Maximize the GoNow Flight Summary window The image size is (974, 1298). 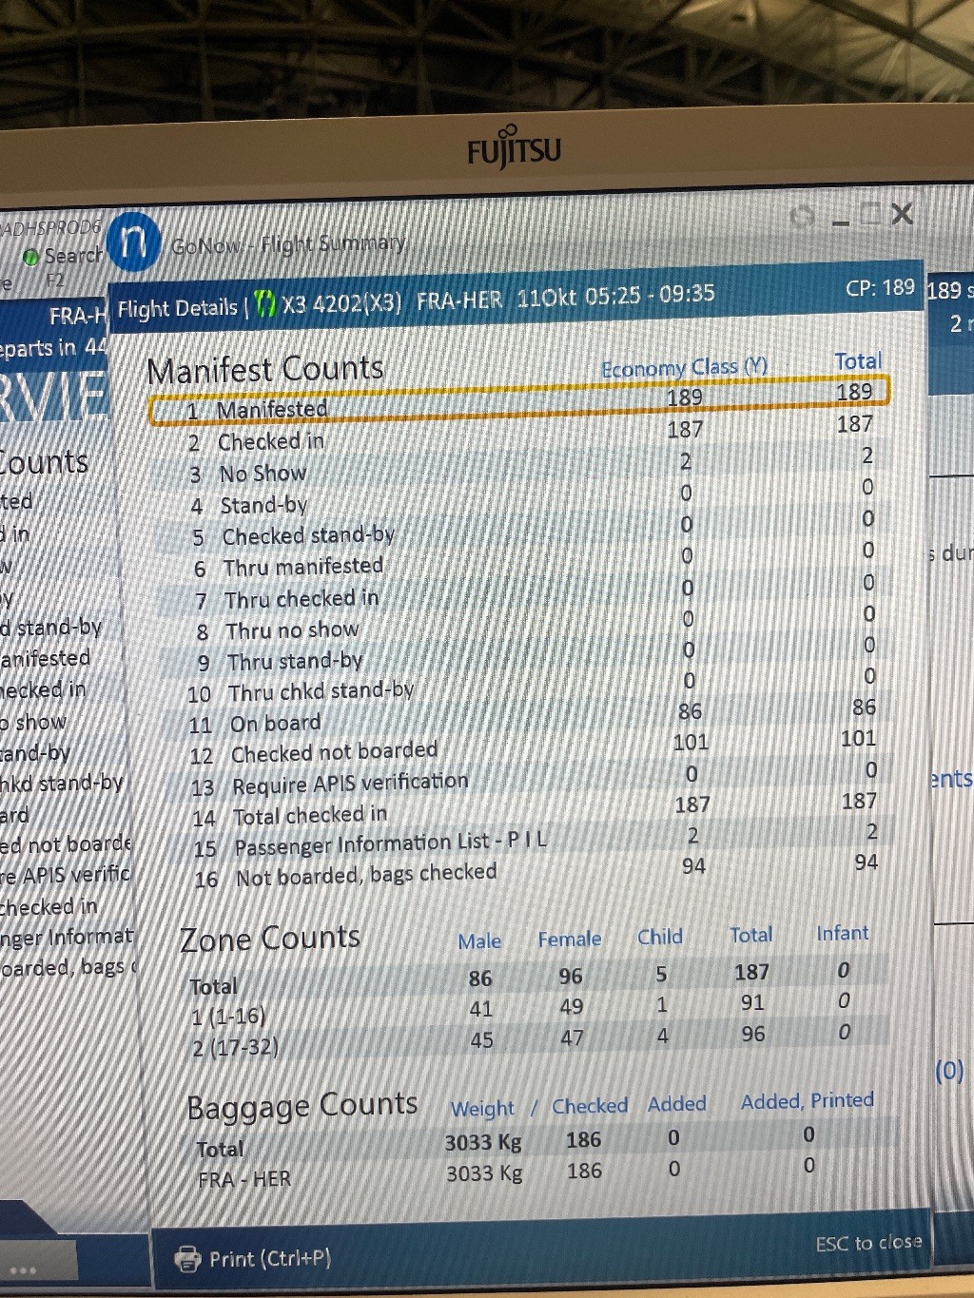pyautogui.click(x=869, y=215)
